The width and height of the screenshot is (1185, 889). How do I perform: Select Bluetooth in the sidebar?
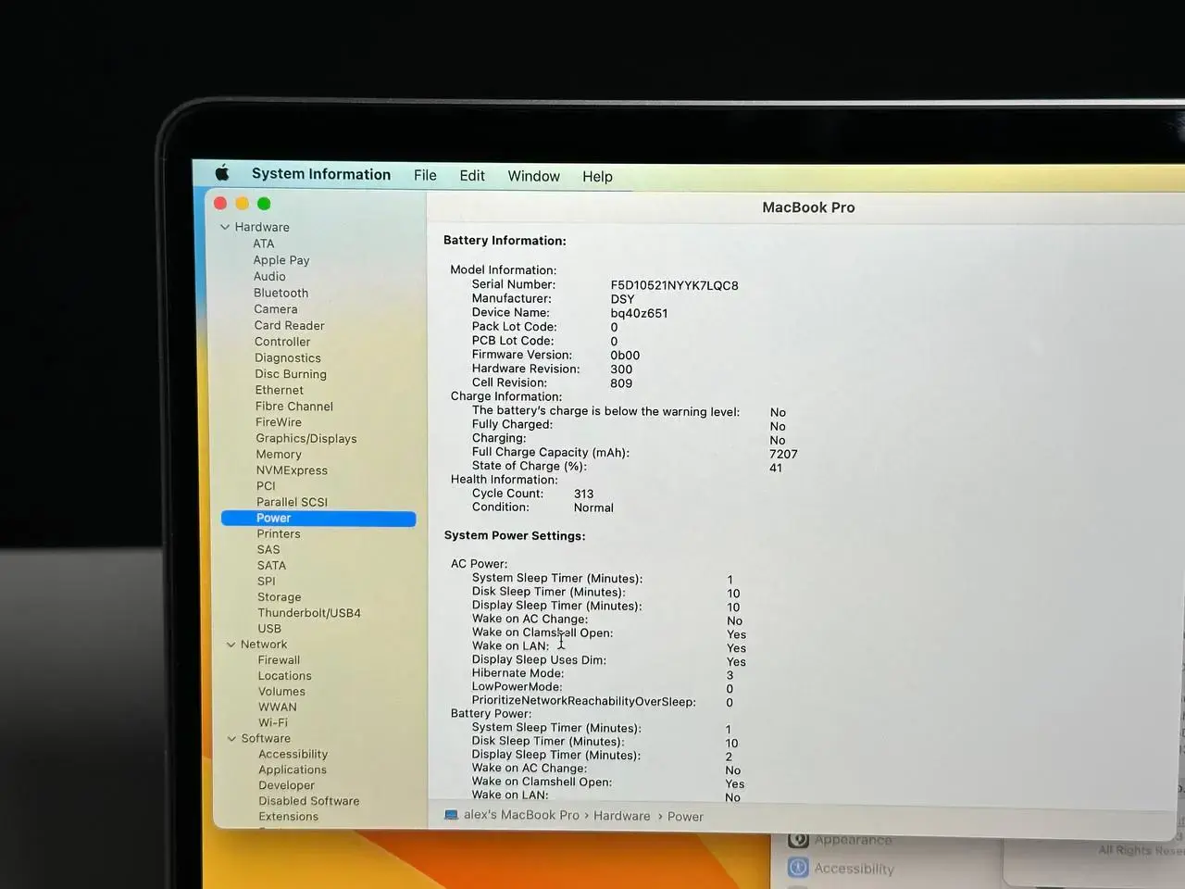point(281,293)
